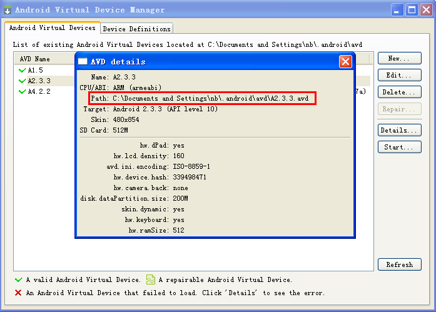Select the A4.2.2 device row
The width and height of the screenshot is (436, 312).
coord(44,91)
